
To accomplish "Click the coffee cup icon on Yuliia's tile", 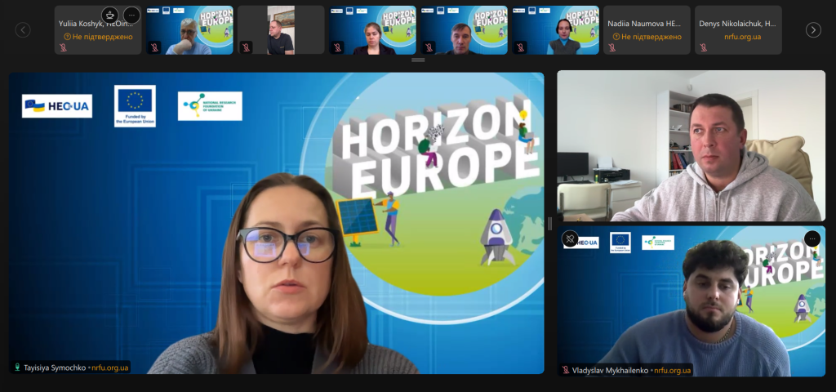I will (x=110, y=15).
